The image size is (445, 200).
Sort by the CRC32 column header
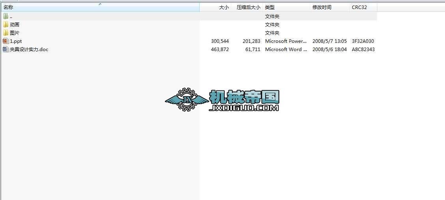[x=364, y=7]
